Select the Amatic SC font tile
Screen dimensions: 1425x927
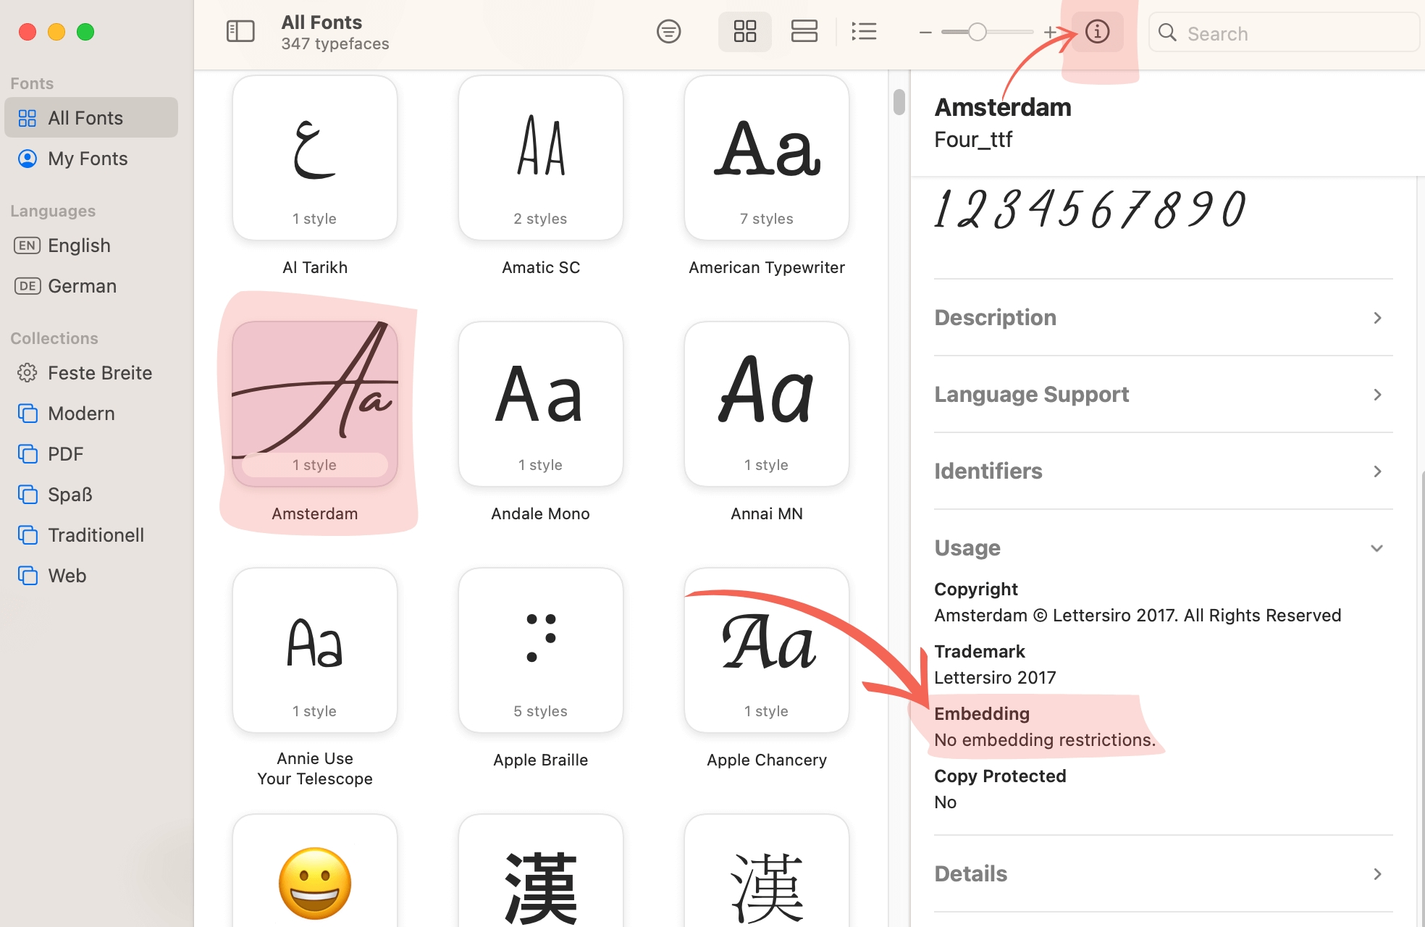click(x=540, y=158)
